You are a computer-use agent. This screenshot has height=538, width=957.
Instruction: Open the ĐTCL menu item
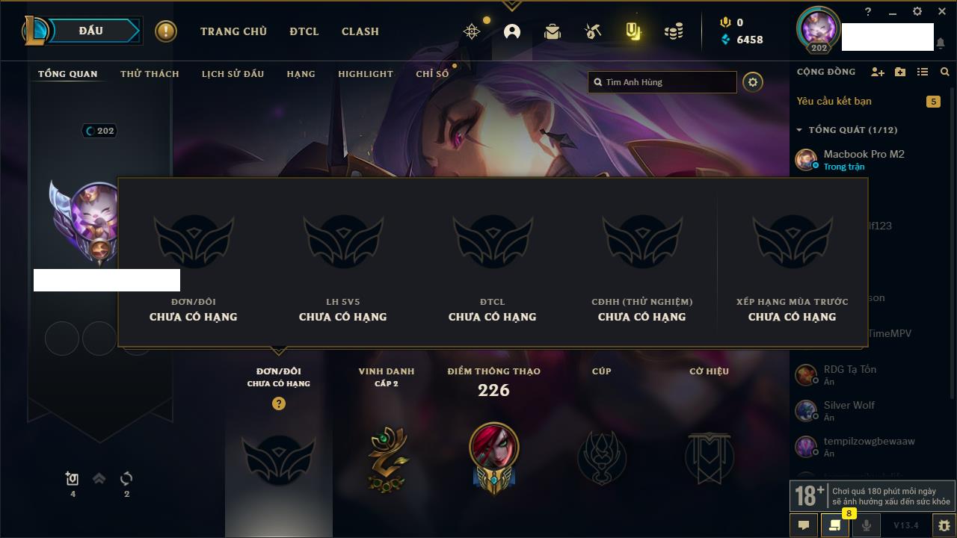point(304,31)
